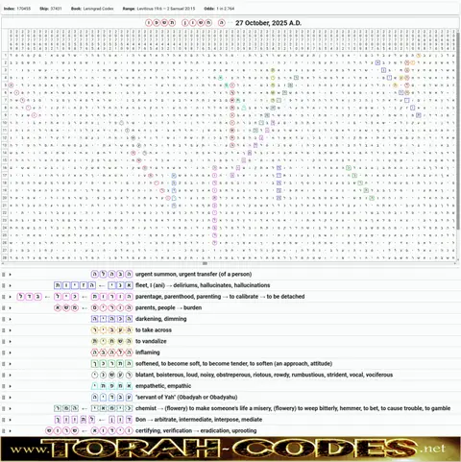Click the 'empathetic, empathic' description

(x=163, y=386)
